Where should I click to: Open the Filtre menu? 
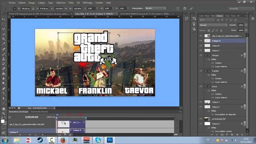(x=71, y=3)
